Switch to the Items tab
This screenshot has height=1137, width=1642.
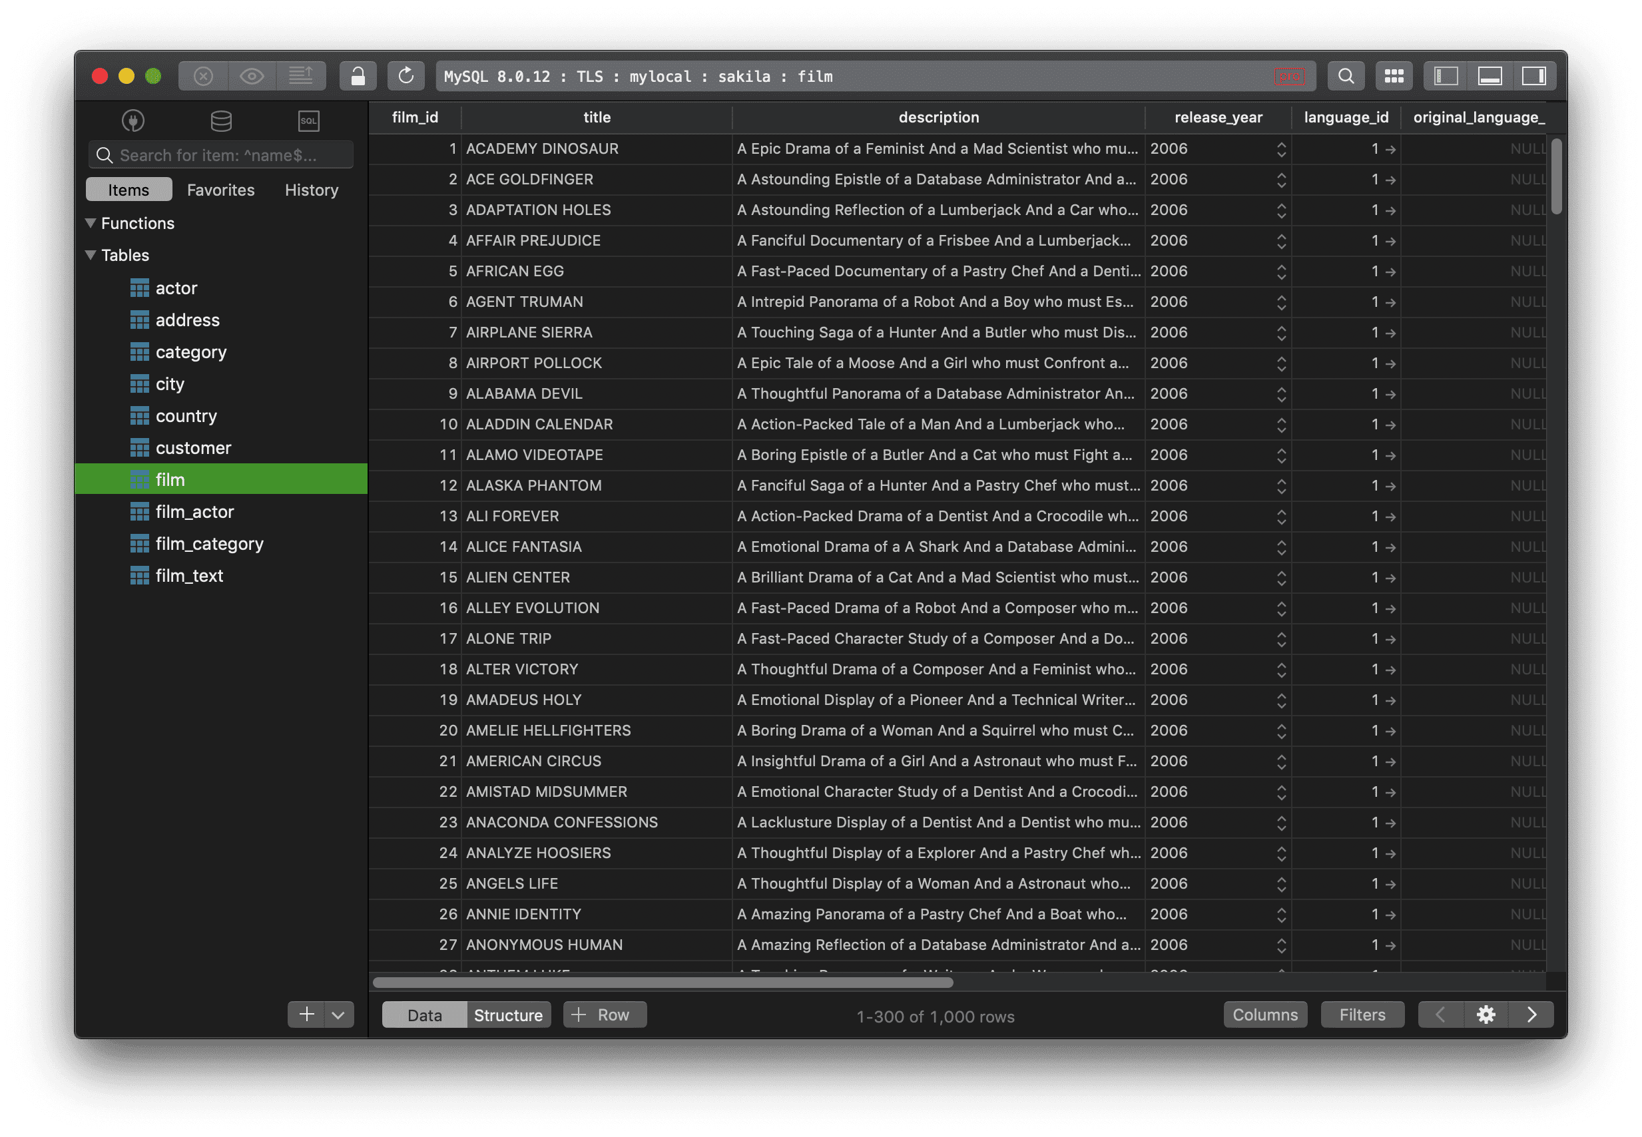click(129, 190)
